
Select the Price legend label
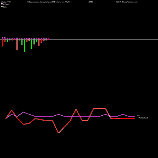pos(5,7)
